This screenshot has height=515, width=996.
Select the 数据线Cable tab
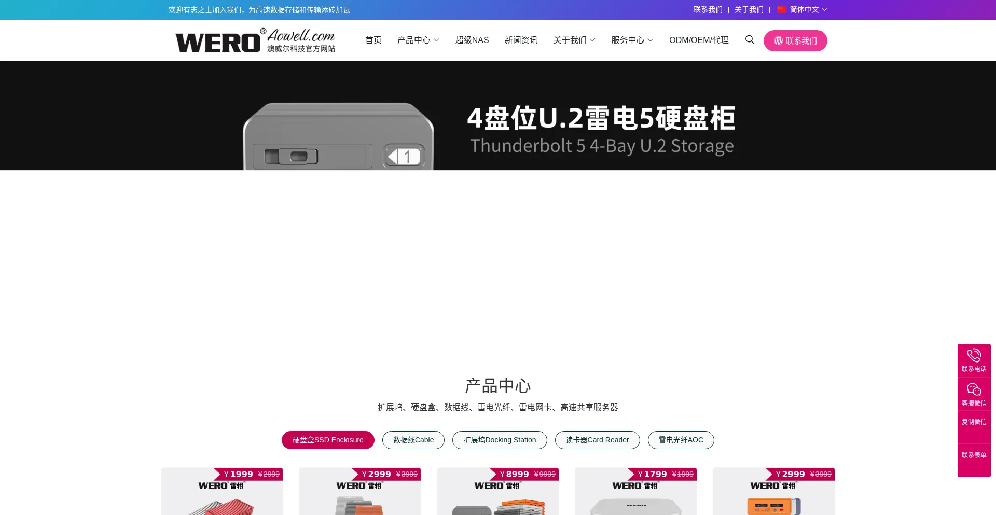tap(413, 440)
